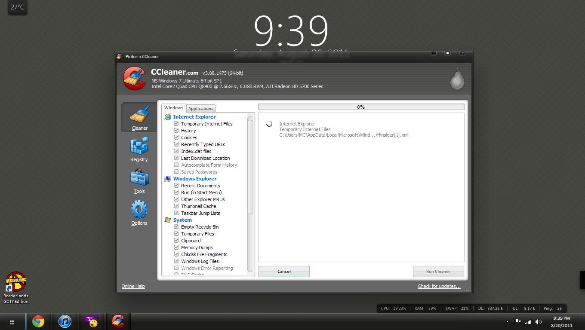585x330 pixels.
Task: Click the Action Center flag tray icon
Action: click(518, 322)
